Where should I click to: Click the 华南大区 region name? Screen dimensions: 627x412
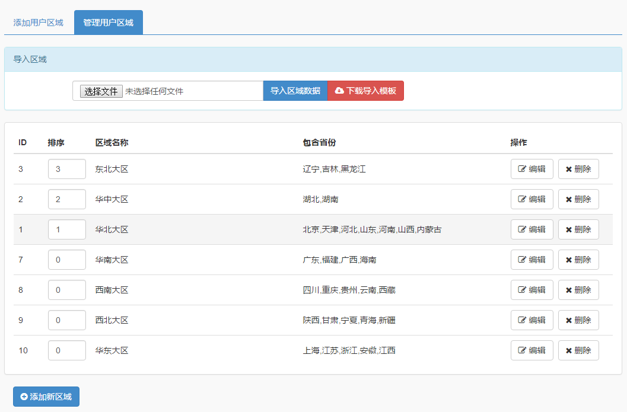click(112, 260)
